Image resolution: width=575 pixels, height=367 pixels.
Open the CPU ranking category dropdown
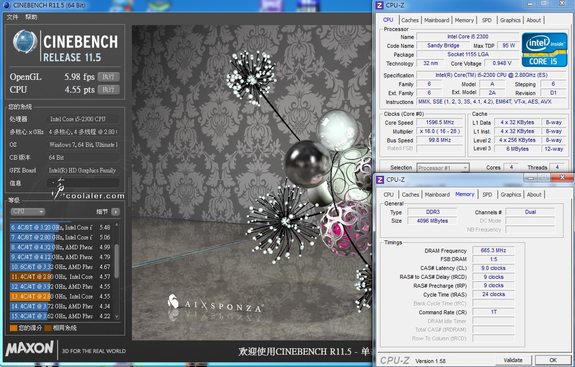click(x=28, y=212)
